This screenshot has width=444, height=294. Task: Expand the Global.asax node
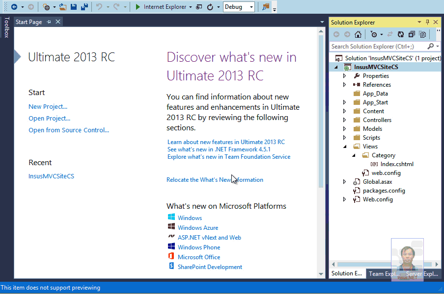tap(344, 182)
